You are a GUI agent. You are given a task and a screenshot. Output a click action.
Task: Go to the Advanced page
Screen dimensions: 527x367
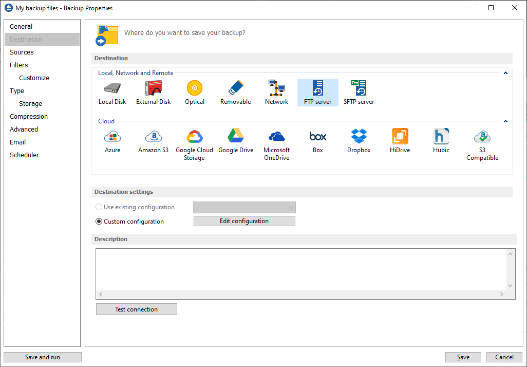click(42, 129)
